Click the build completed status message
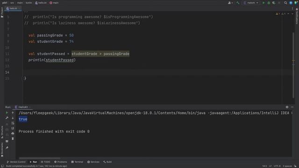This screenshot has width=299, height=168. tap(36, 166)
